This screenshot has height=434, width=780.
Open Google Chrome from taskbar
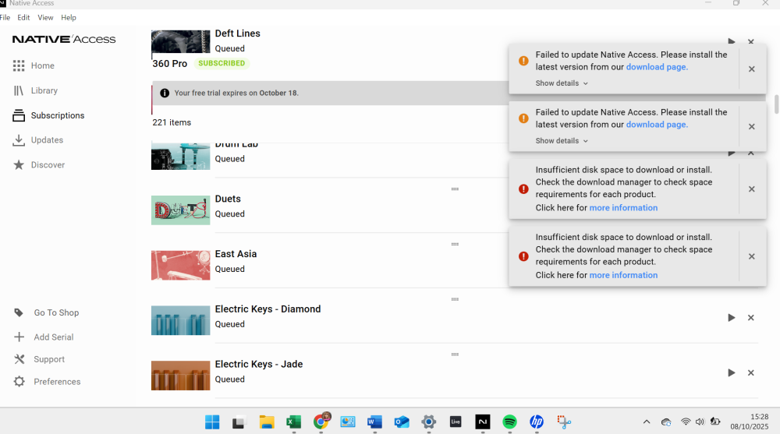(x=321, y=422)
